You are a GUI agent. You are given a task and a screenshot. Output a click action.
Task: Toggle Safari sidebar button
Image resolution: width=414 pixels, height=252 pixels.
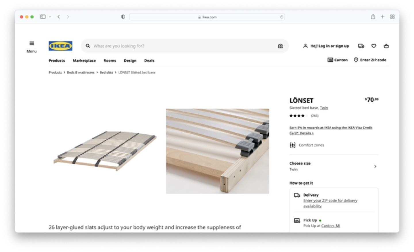pyautogui.click(x=43, y=17)
